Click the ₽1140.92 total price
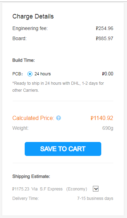 (x=102, y=118)
